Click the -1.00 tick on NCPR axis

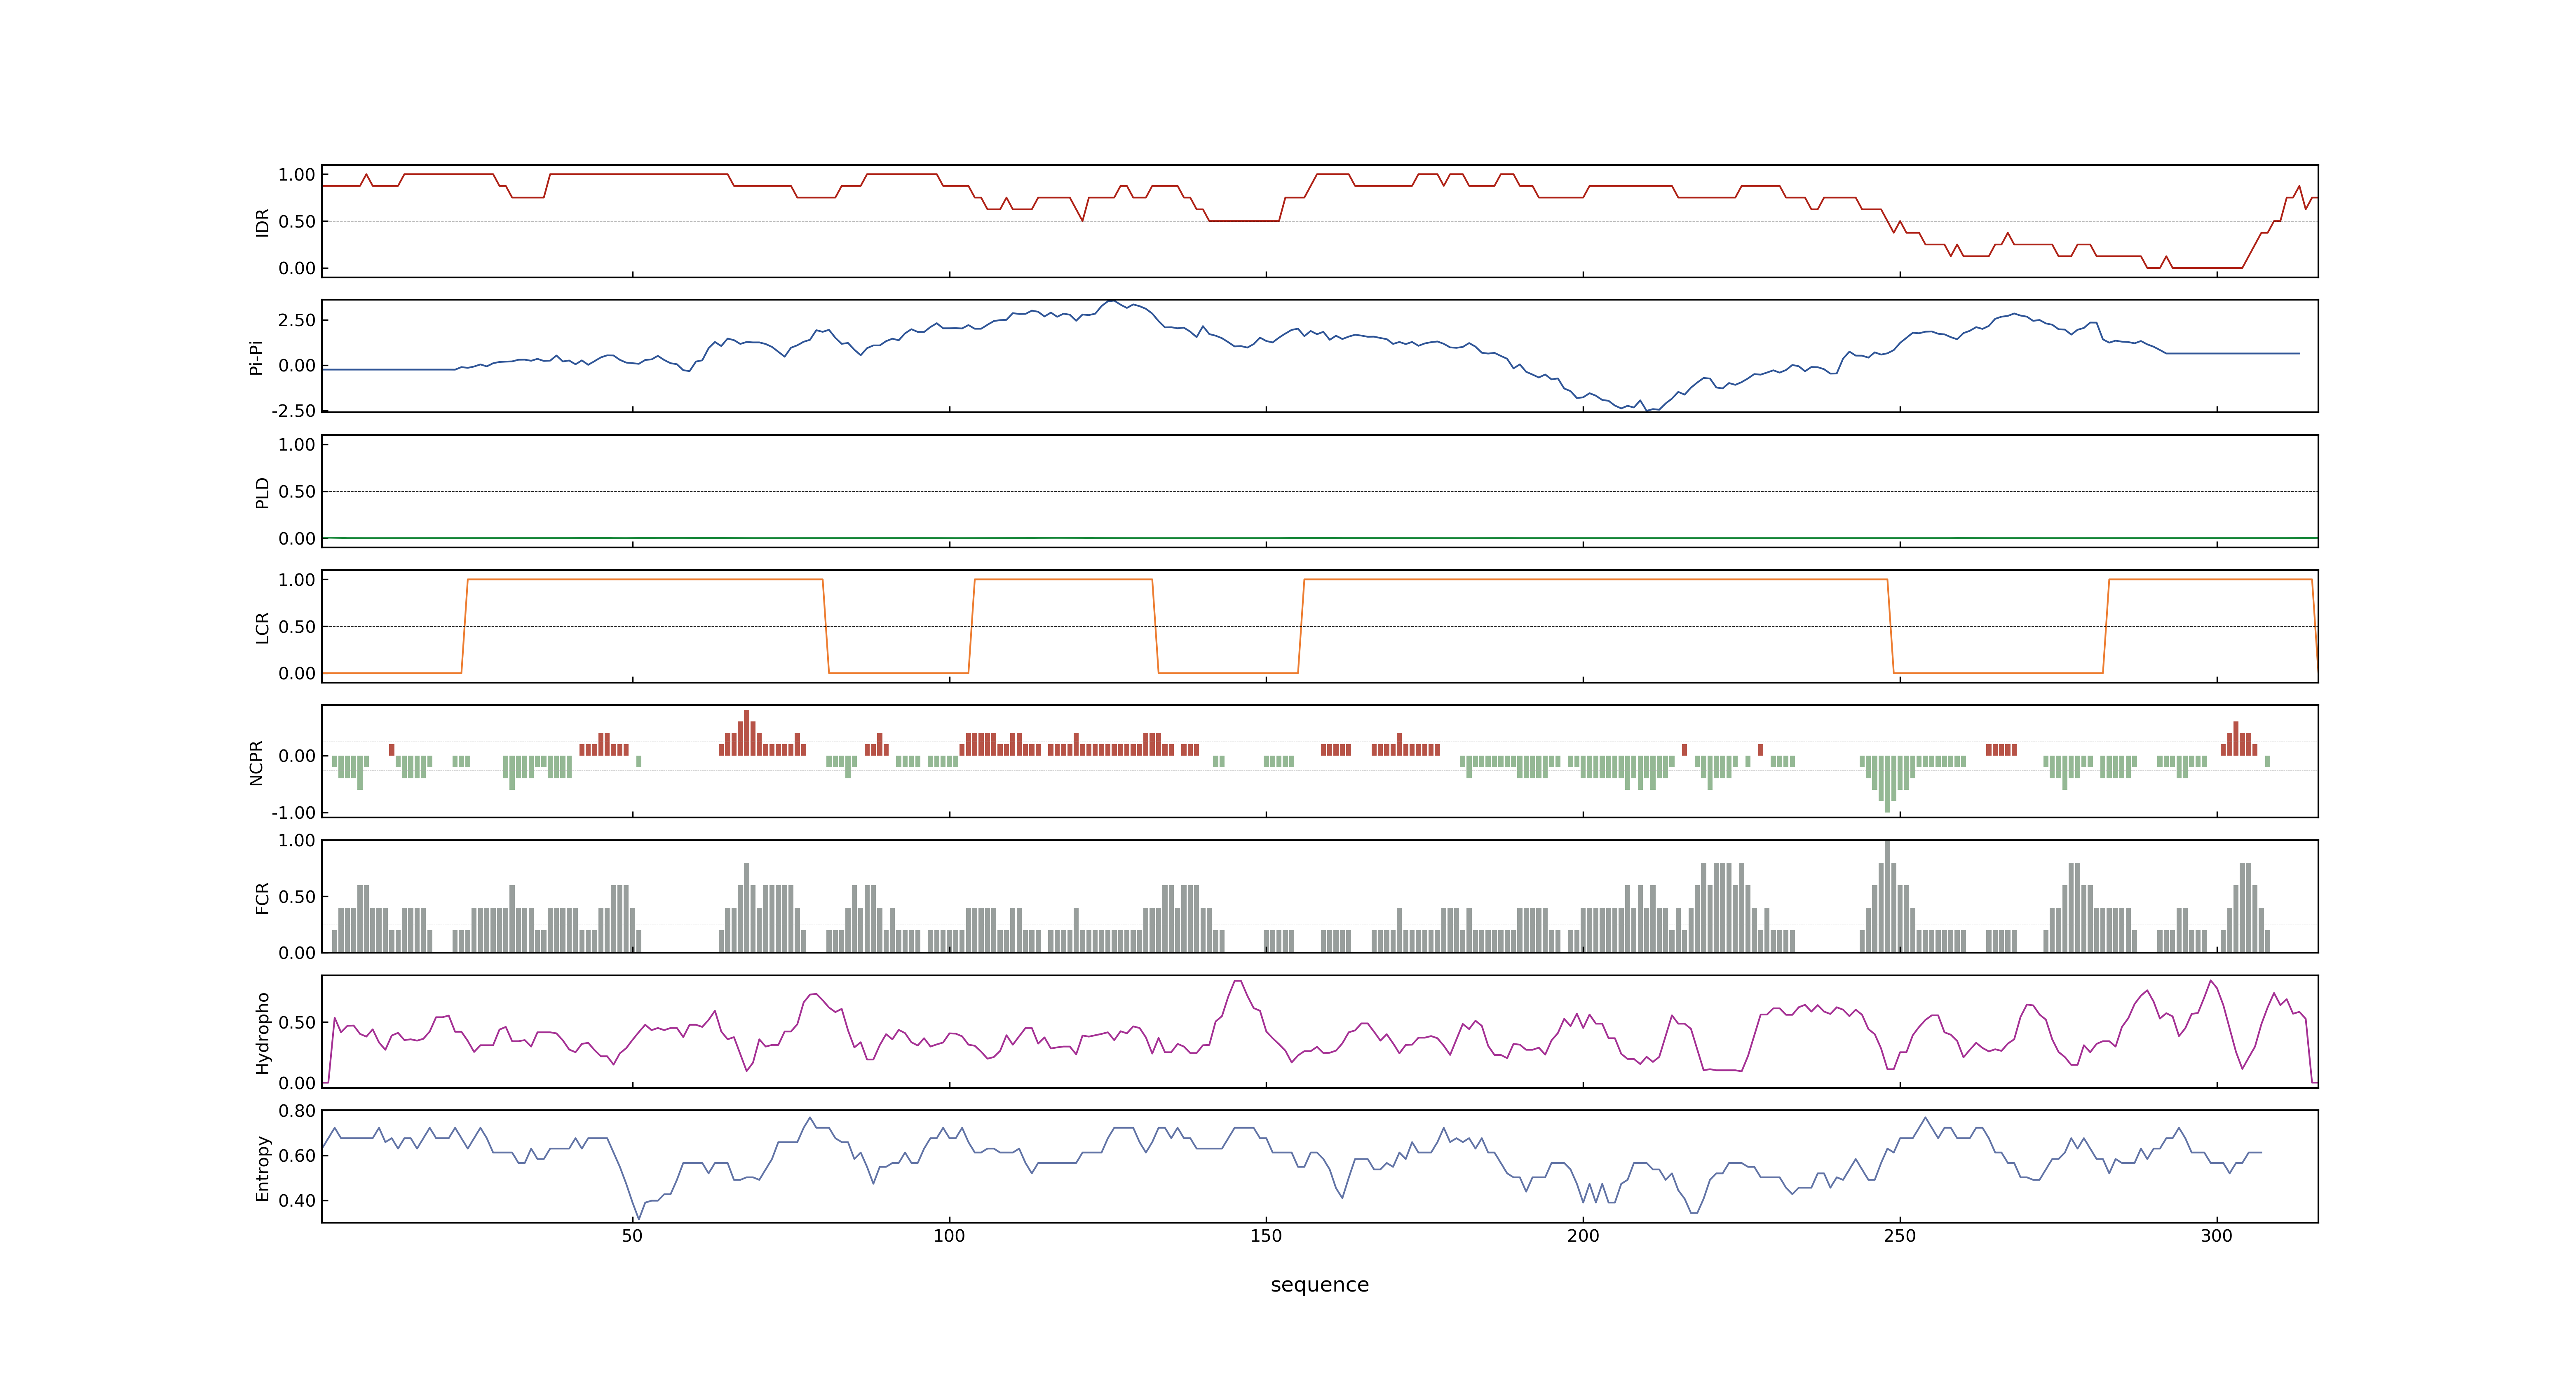[x=293, y=813]
